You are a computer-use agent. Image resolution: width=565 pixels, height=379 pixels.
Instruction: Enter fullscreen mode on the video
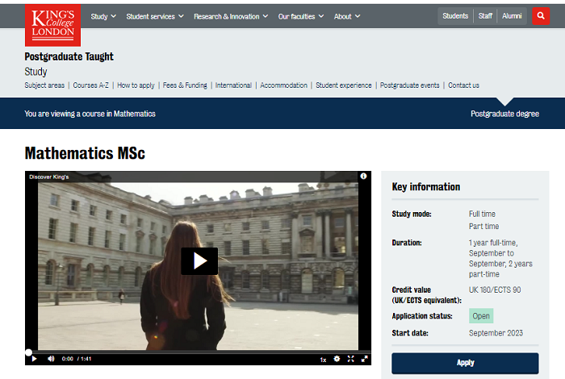coord(364,359)
